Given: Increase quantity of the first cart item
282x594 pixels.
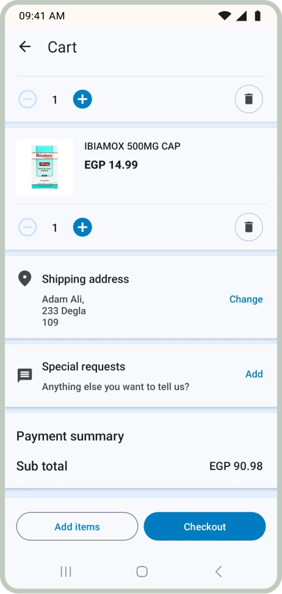Looking at the screenshot, I should [82, 100].
